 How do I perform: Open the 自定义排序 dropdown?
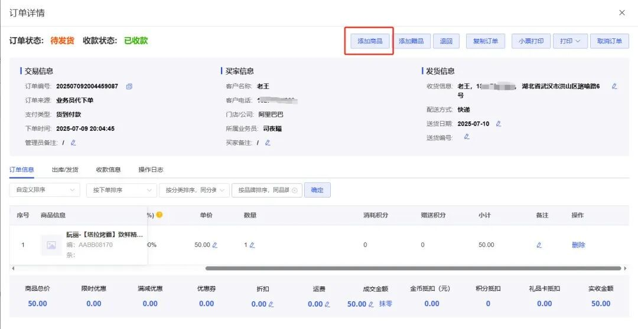click(45, 190)
